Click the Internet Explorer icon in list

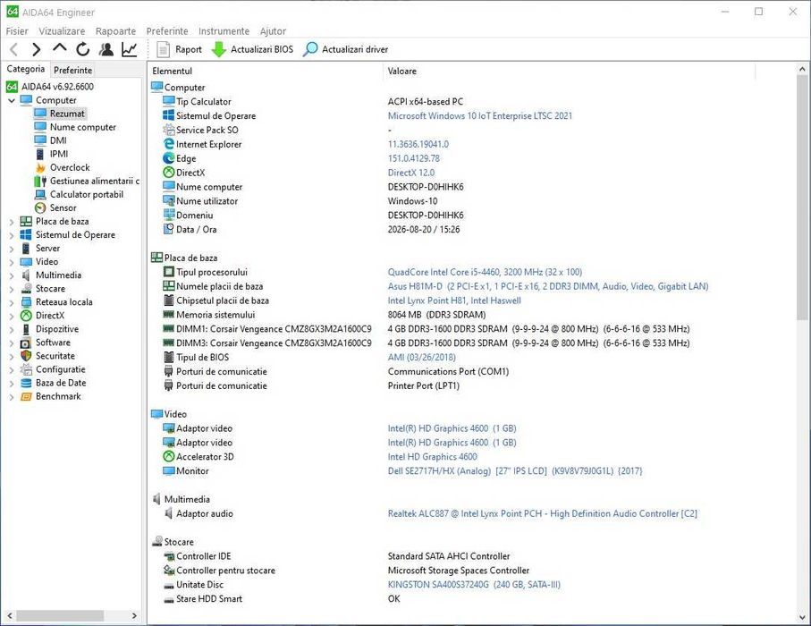tap(169, 144)
